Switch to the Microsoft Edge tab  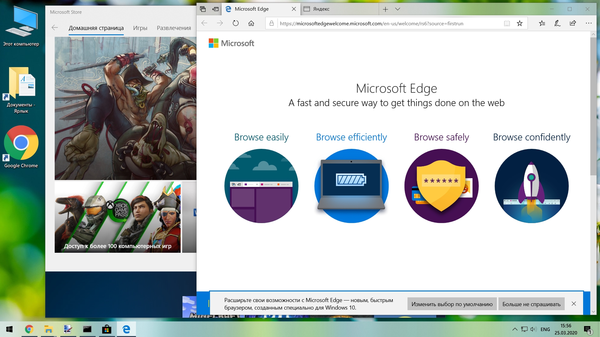(261, 9)
